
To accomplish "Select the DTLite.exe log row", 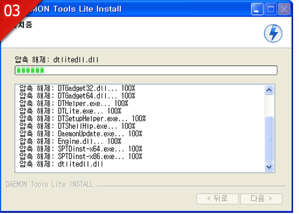I will [70, 111].
